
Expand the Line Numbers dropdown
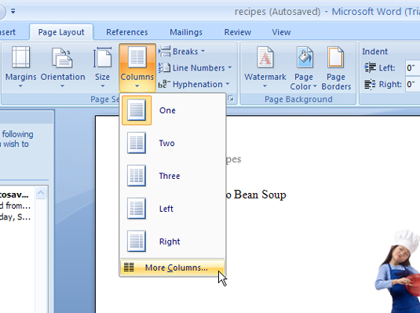(x=195, y=67)
